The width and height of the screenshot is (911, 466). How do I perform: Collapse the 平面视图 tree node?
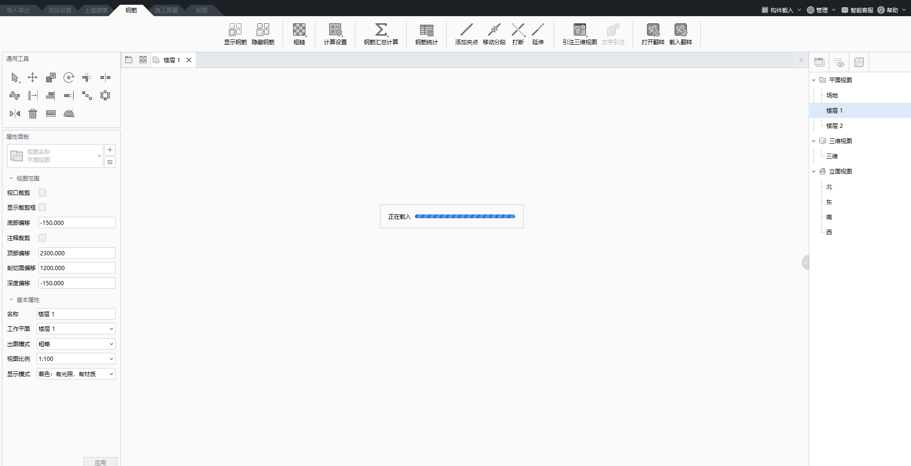coord(813,80)
